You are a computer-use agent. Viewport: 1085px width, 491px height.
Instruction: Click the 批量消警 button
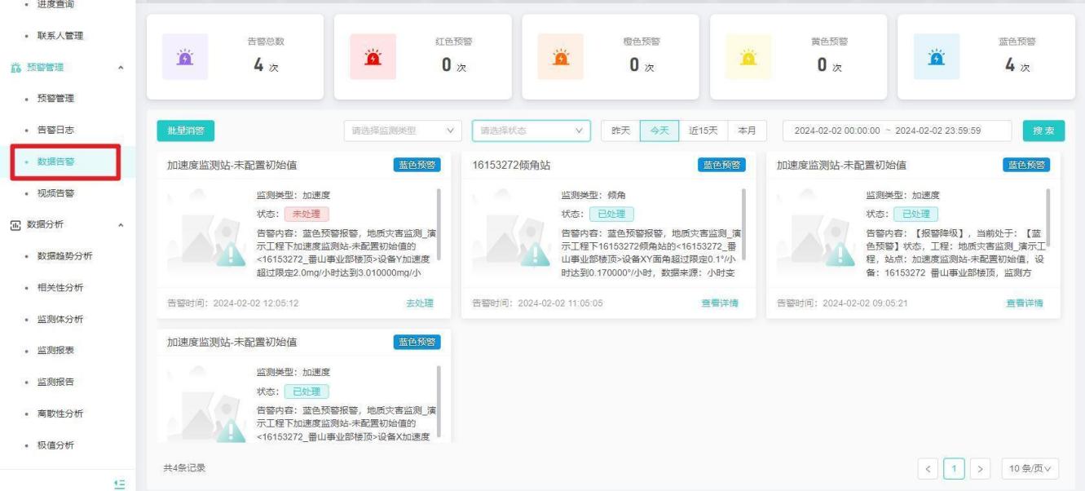tap(185, 130)
